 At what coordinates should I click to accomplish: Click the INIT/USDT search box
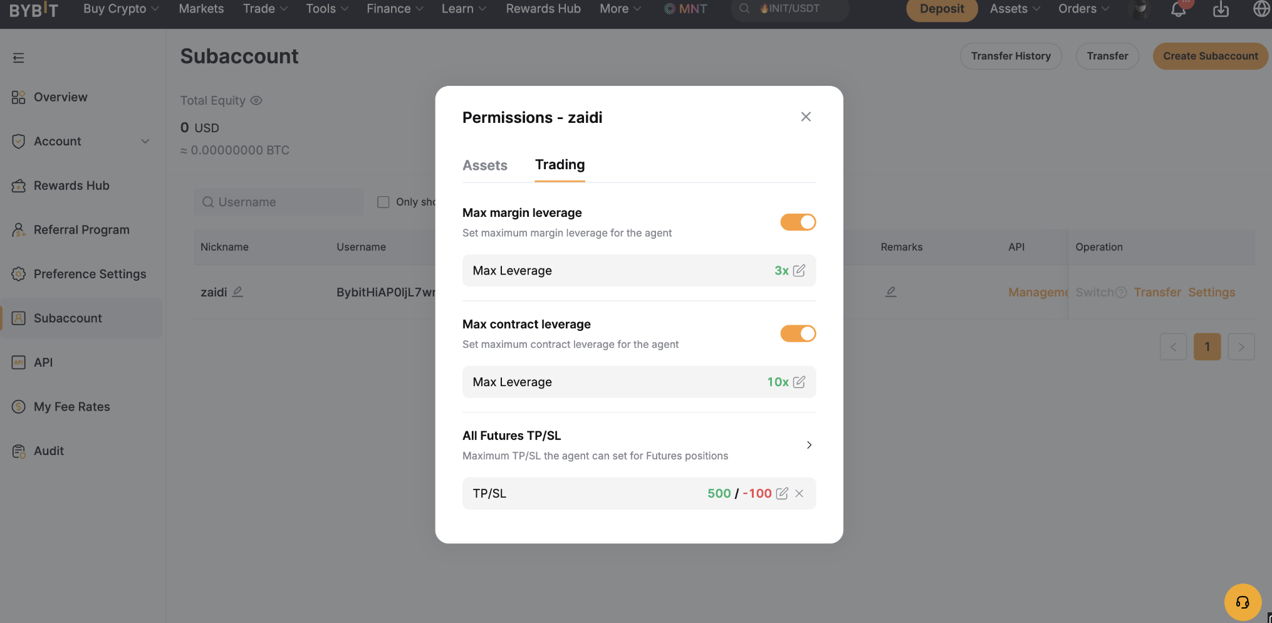tap(790, 9)
